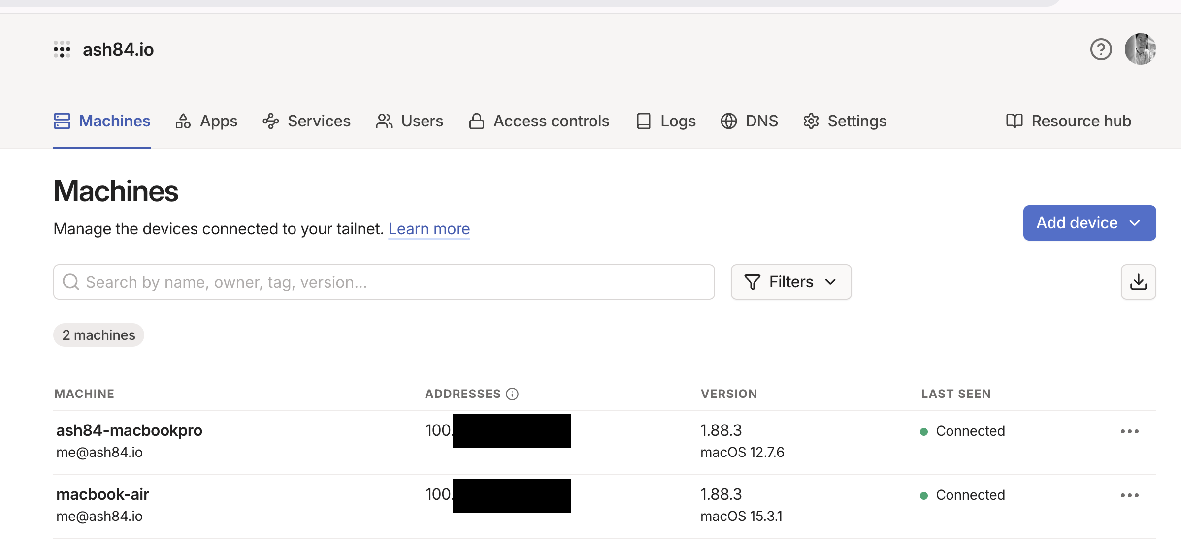Open the Settings tab
This screenshot has width=1181, height=547.
pyautogui.click(x=845, y=121)
